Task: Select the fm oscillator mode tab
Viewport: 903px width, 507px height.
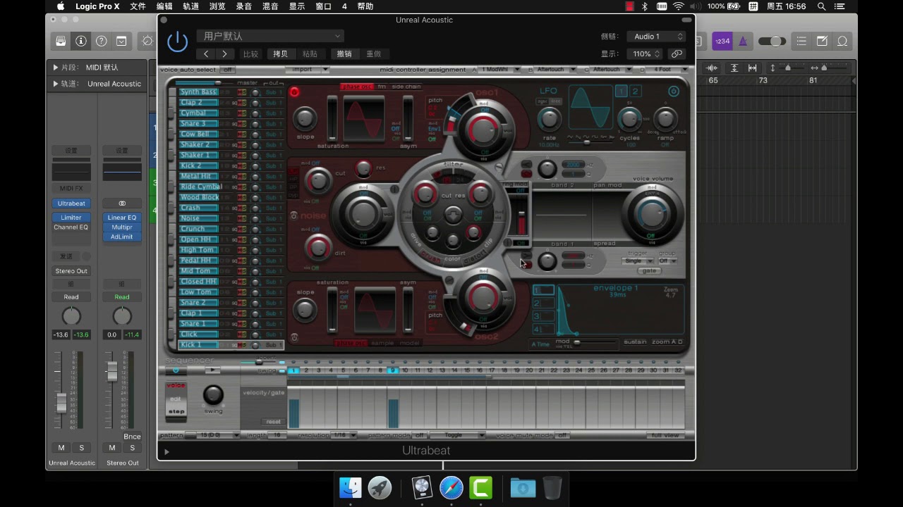Action: click(382, 87)
